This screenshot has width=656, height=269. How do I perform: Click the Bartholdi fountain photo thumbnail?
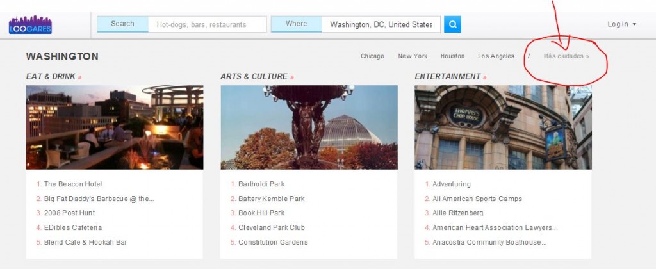(309, 127)
